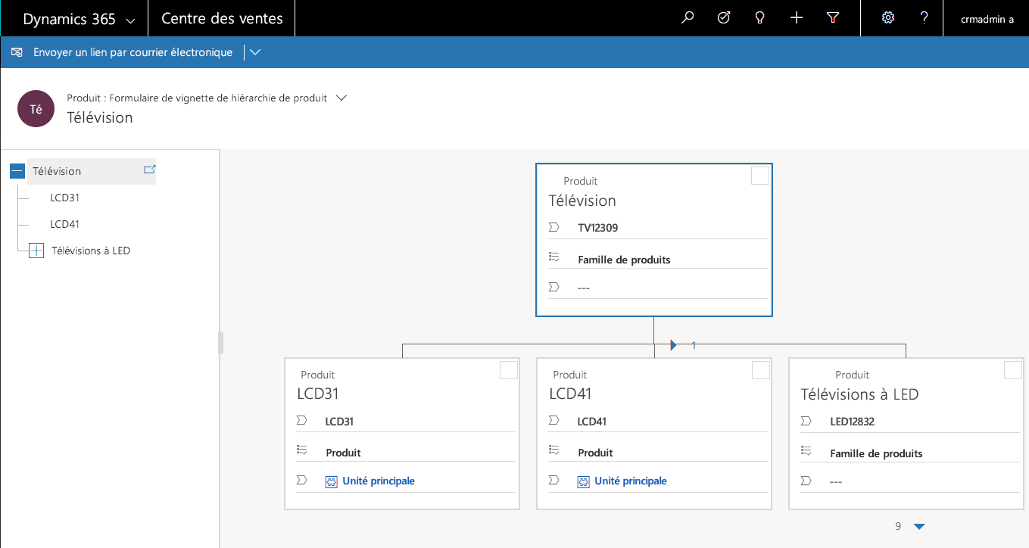Expand more commands chevron in blue bar

255,52
